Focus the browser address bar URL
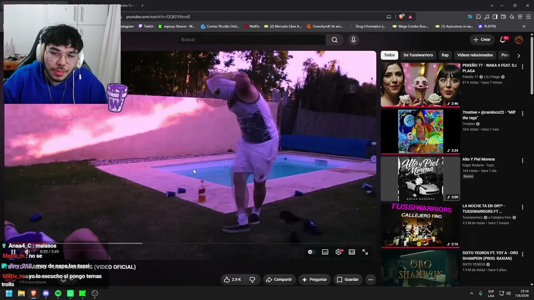The image size is (534, 300). point(158,17)
